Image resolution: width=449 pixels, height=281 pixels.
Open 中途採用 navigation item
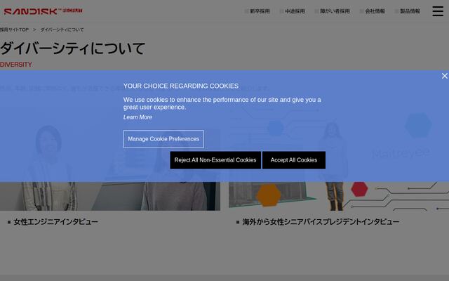coord(295,11)
